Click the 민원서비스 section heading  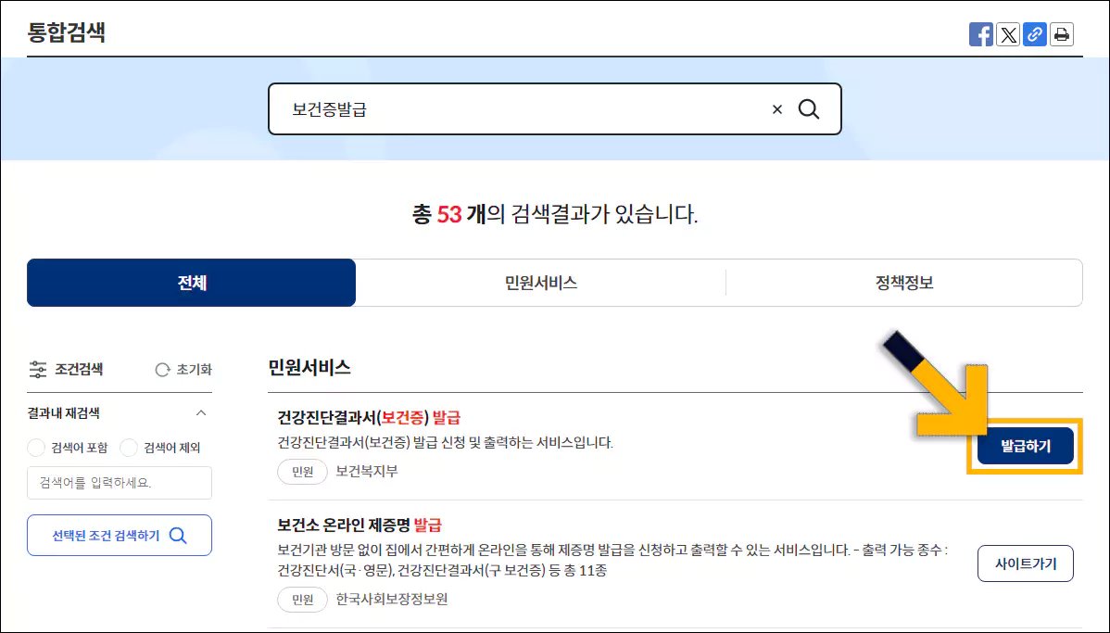coord(309,368)
